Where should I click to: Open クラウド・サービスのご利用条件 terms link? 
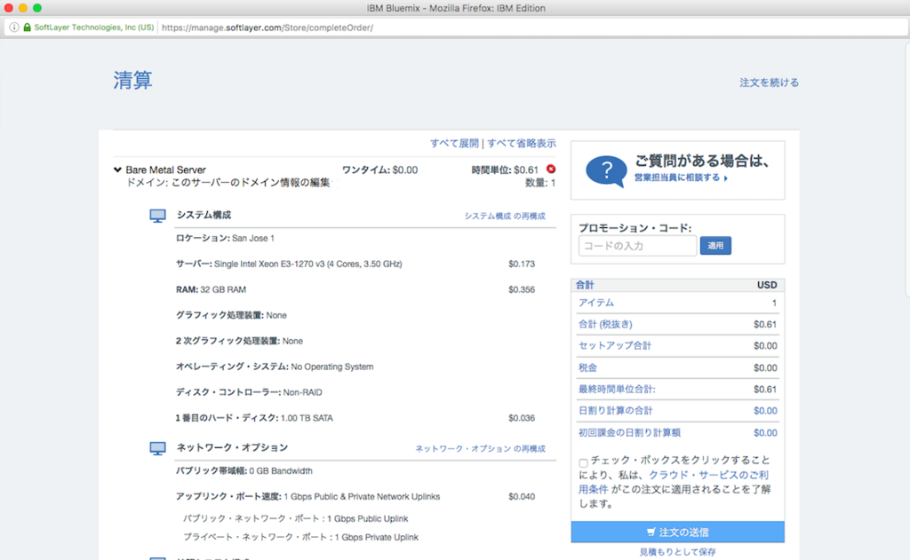click(674, 482)
